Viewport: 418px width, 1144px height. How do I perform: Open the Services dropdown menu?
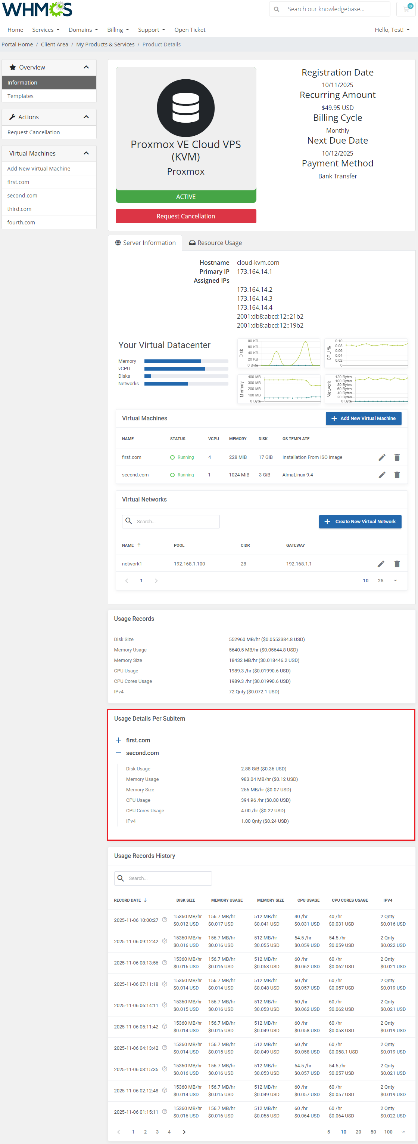click(x=46, y=30)
